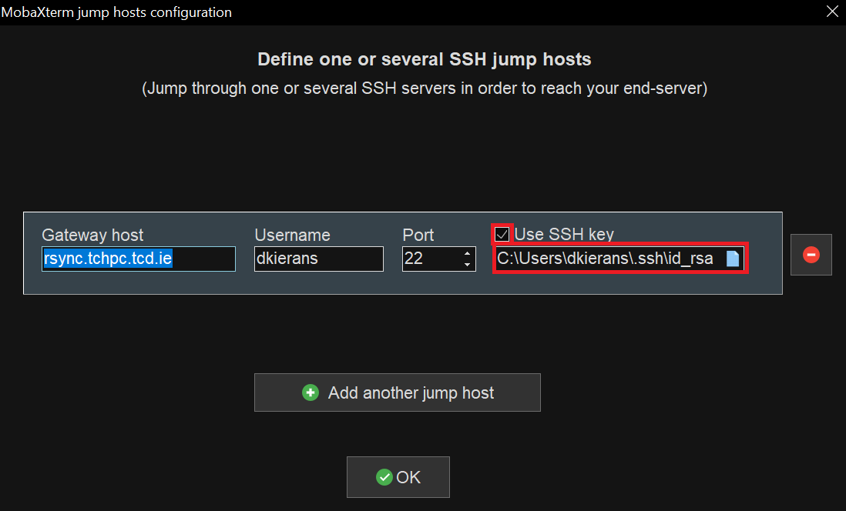
Task: Increment the port with the up arrow
Action: (466, 254)
